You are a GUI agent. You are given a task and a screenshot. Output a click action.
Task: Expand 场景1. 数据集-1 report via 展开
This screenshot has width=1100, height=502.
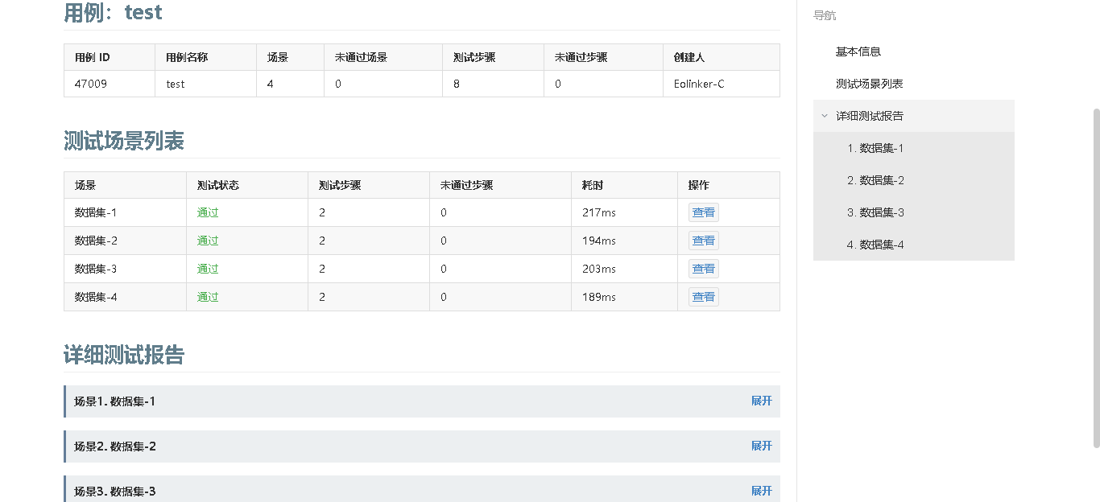pos(761,401)
